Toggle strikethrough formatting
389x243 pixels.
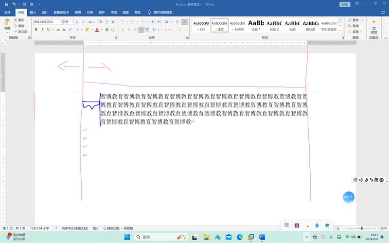[58, 30]
